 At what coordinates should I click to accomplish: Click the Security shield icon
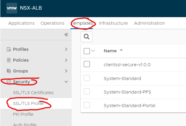click(x=9, y=82)
